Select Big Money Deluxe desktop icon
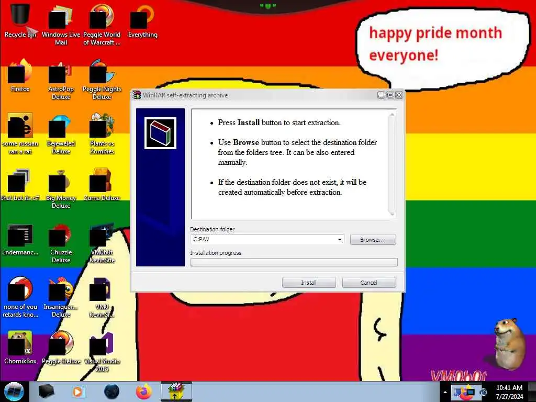 tap(61, 188)
